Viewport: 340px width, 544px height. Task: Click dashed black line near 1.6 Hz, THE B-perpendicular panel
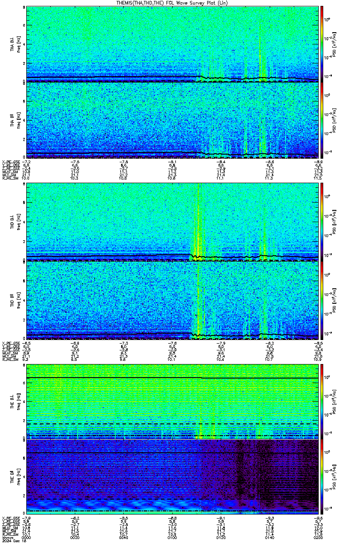point(172,424)
